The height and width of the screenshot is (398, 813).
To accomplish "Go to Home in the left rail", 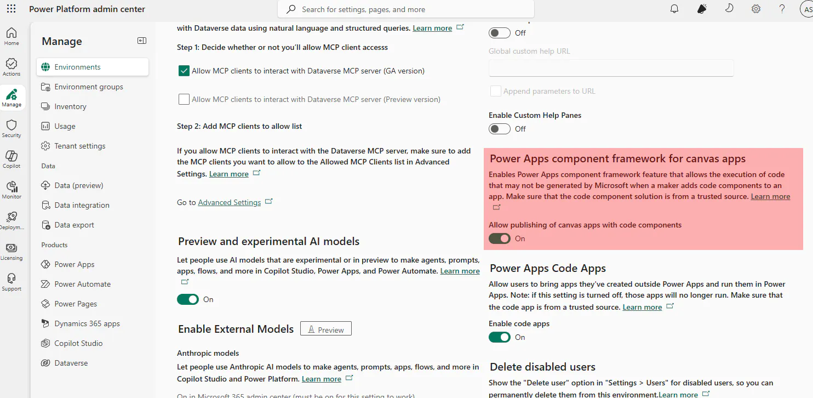I will [x=12, y=36].
